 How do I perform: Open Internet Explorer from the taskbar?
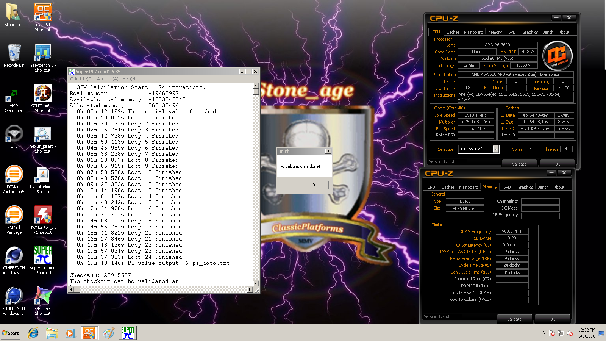[33, 333]
